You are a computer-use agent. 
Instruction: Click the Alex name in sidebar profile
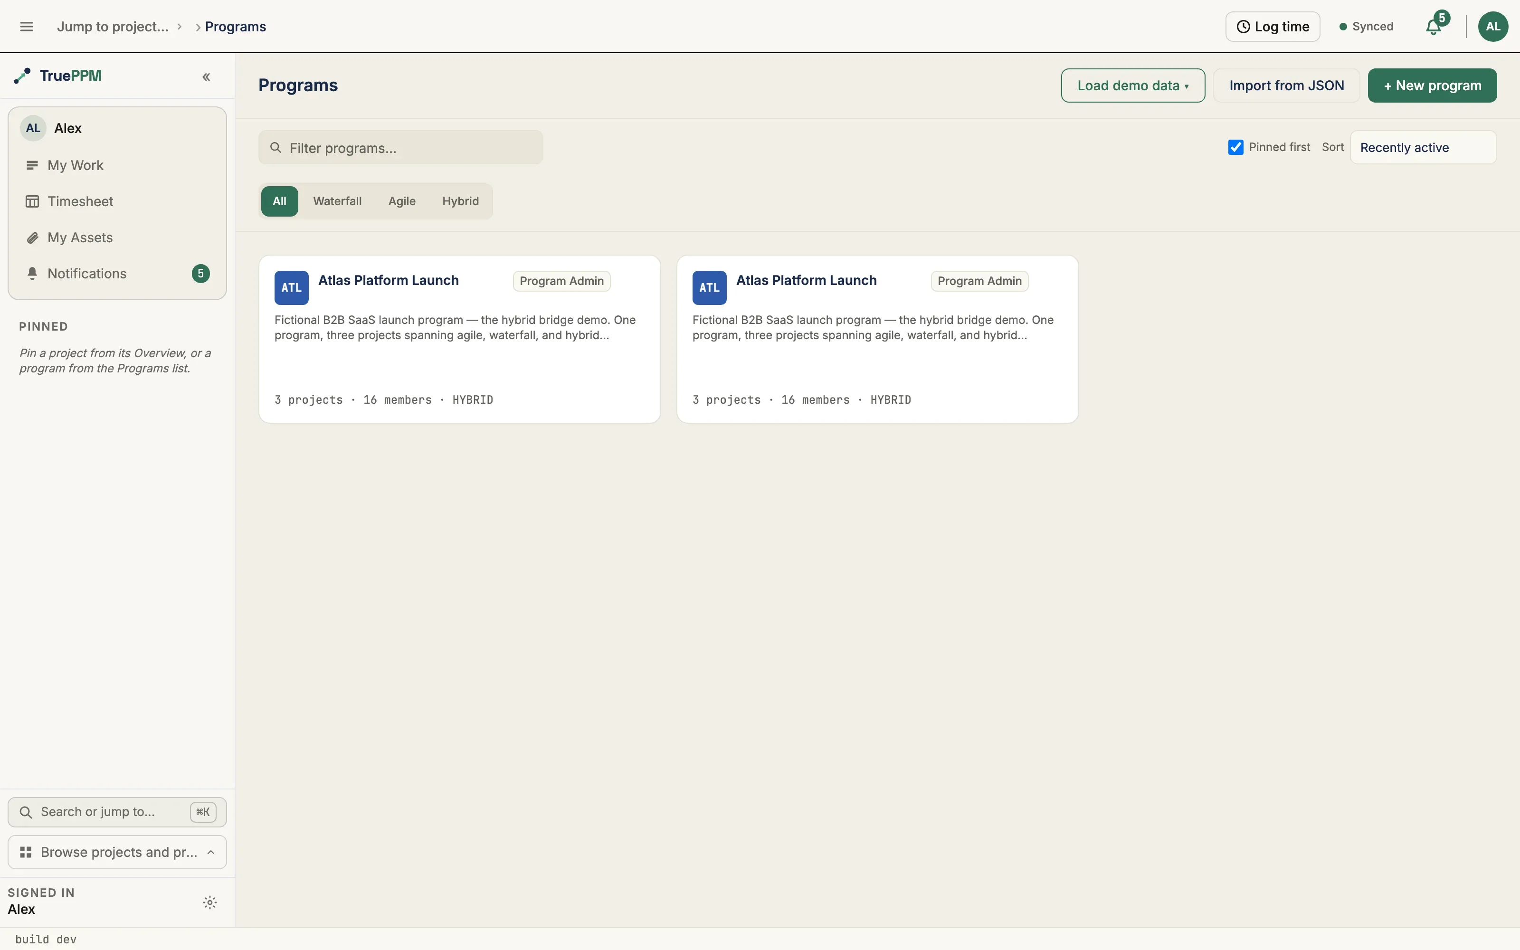pos(68,128)
